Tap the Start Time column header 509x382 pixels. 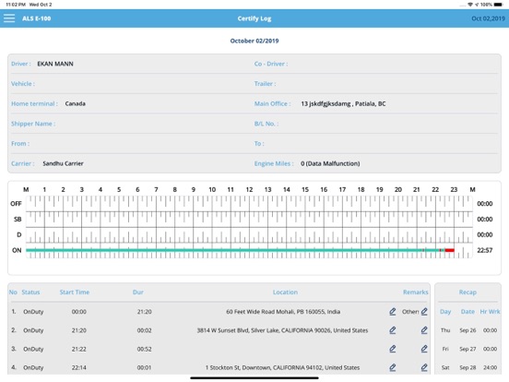(75, 292)
